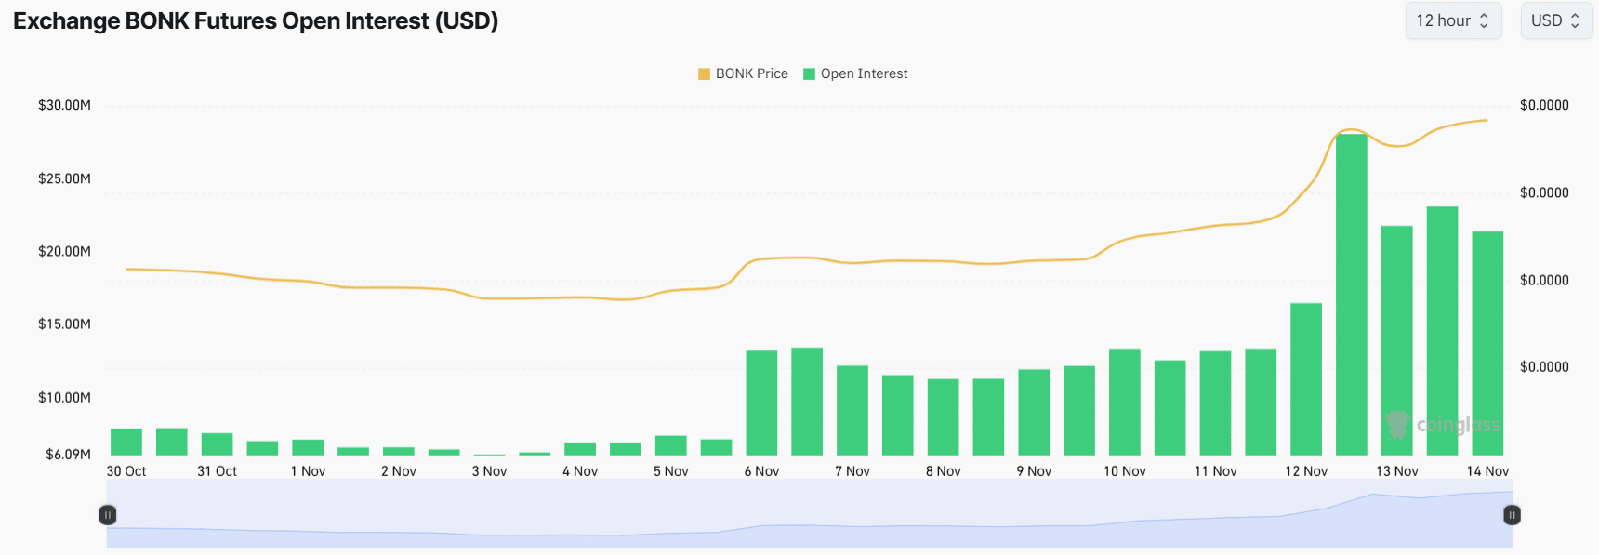
Task: Click the green Open Interest legend swatch
Action: pyautogui.click(x=809, y=73)
